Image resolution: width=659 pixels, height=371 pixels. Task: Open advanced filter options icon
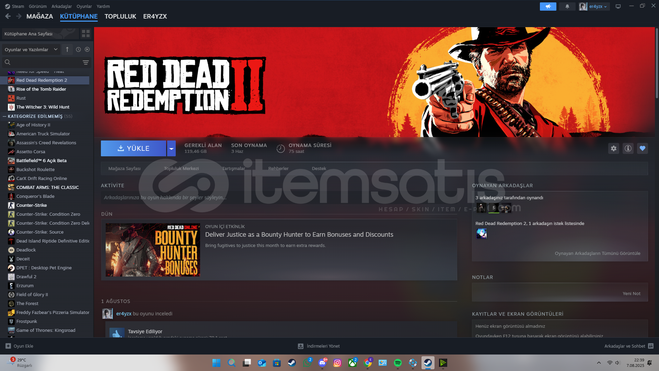(86, 62)
